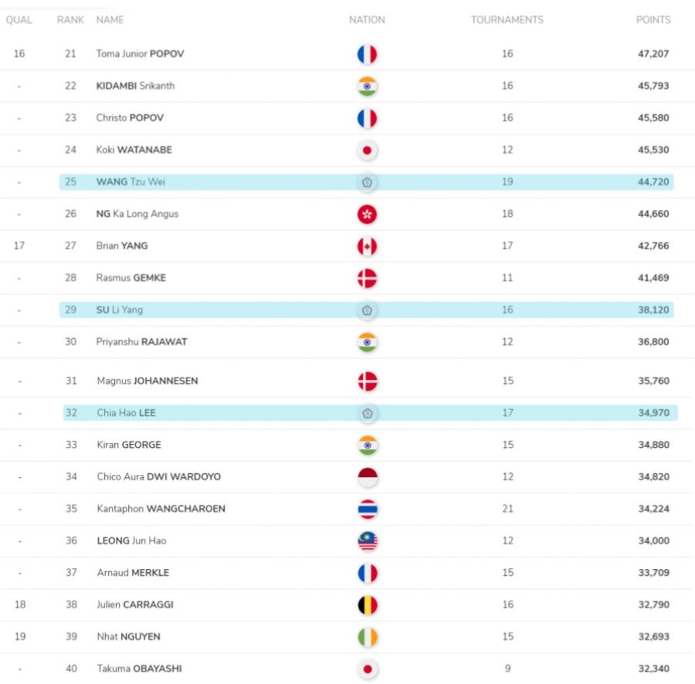Click Indonesia flag for Chico Aura Dwi Wardoyo
Image resolution: width=695 pixels, height=684 pixels.
click(x=367, y=477)
